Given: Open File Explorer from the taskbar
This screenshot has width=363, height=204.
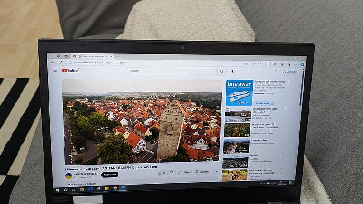Looking at the screenshot, I should (82, 189).
